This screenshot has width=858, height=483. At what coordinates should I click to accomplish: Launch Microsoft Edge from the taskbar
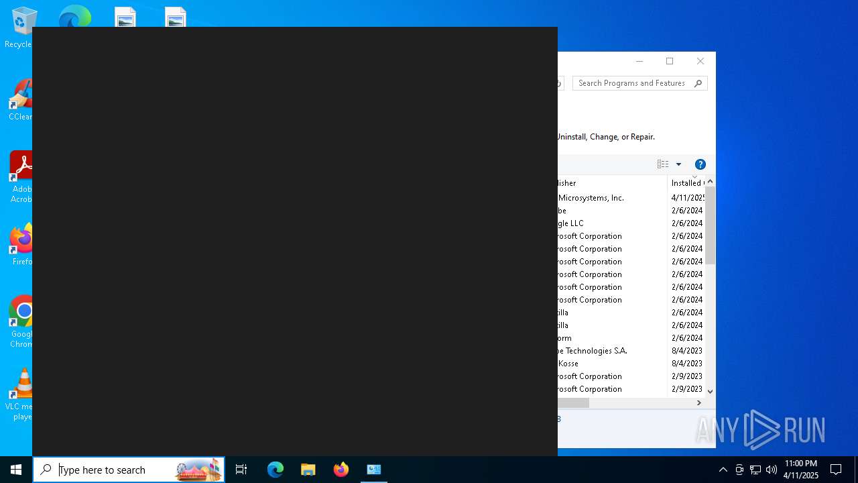[275, 470]
